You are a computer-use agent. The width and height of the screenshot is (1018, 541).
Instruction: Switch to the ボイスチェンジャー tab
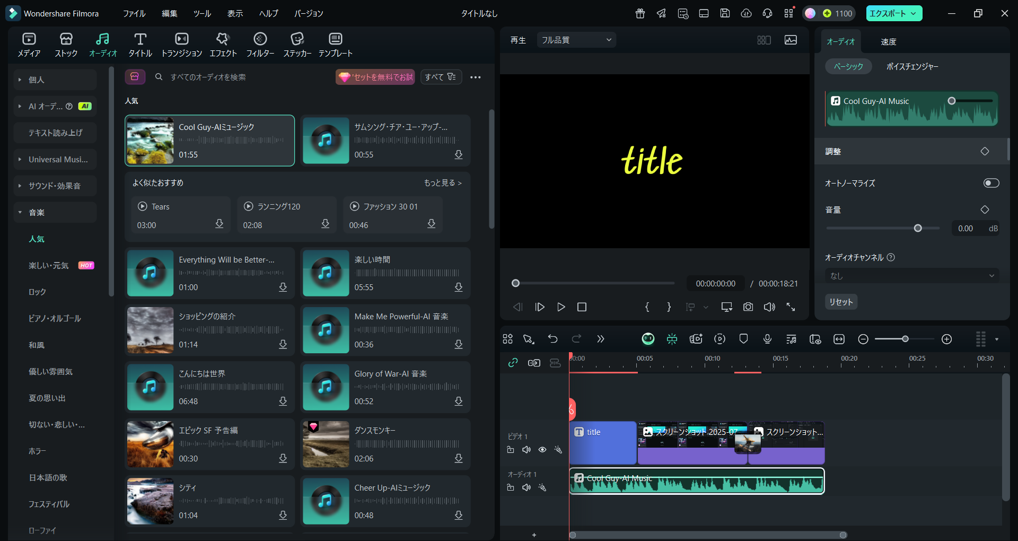[912, 66]
